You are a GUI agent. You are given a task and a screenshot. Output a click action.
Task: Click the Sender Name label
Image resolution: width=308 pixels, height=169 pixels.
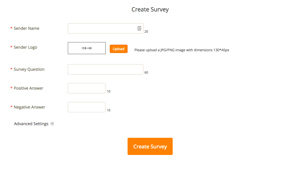[x=26, y=28]
